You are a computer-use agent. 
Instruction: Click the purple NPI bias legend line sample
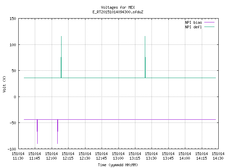point(210,22)
